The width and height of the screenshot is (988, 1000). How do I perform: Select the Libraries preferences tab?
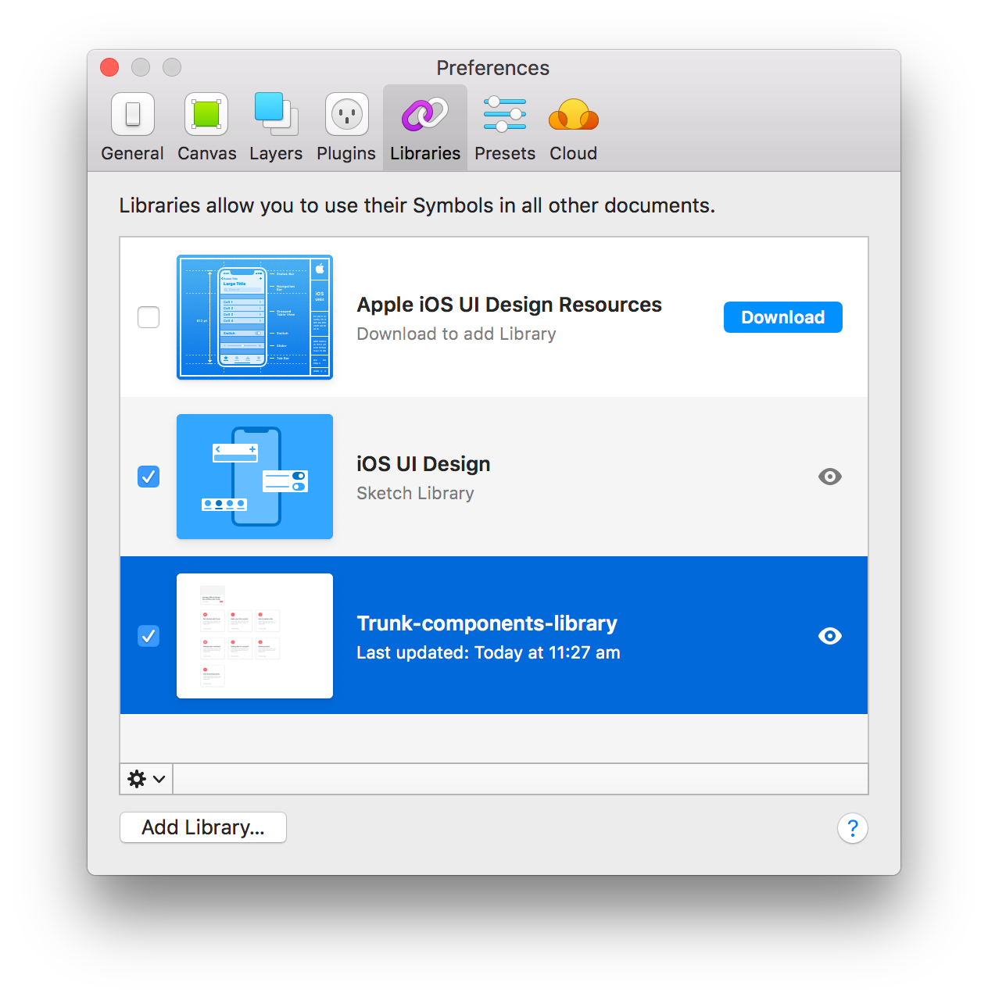point(425,128)
